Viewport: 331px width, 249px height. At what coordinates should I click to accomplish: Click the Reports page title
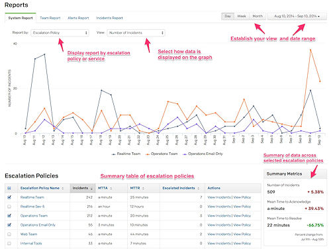pyautogui.click(x=17, y=5)
